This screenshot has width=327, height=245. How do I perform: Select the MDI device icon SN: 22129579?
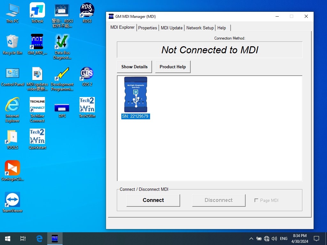(136, 95)
